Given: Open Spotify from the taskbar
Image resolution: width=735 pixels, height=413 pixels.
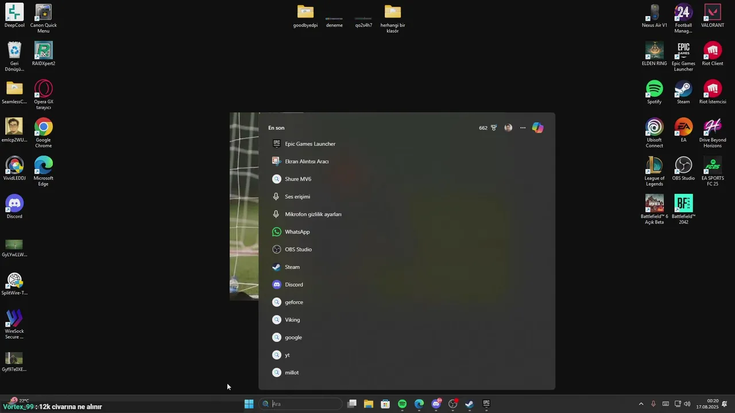Looking at the screenshot, I should [402, 404].
